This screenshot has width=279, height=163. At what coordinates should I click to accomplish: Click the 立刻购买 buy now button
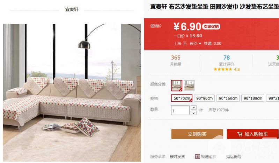tap(197, 134)
